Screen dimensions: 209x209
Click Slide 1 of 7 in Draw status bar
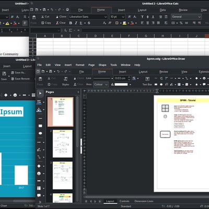tap(43, 206)
